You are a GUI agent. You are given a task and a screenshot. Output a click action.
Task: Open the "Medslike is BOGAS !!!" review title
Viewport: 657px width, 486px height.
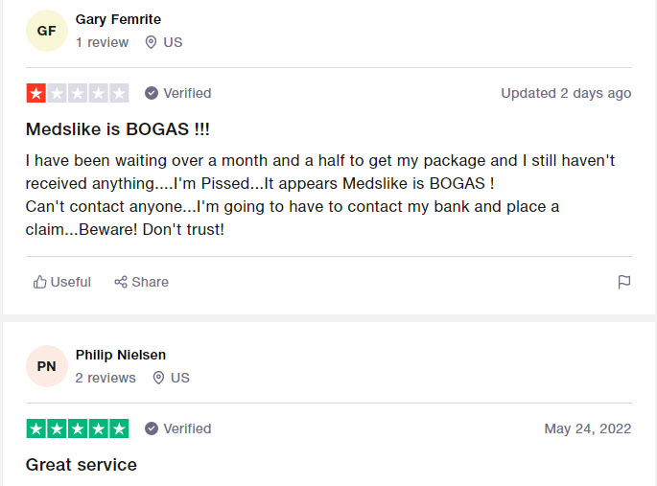coord(117,128)
